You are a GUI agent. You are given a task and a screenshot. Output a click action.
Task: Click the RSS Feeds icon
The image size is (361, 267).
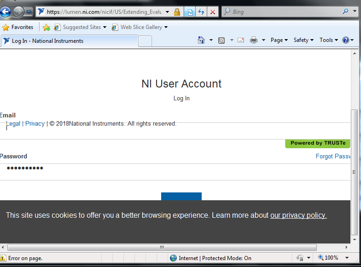[221, 41]
